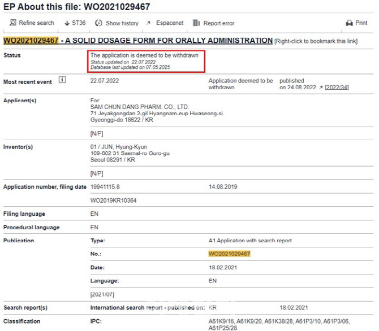Click the Report error icon
The image size is (379, 331).
(196, 23)
